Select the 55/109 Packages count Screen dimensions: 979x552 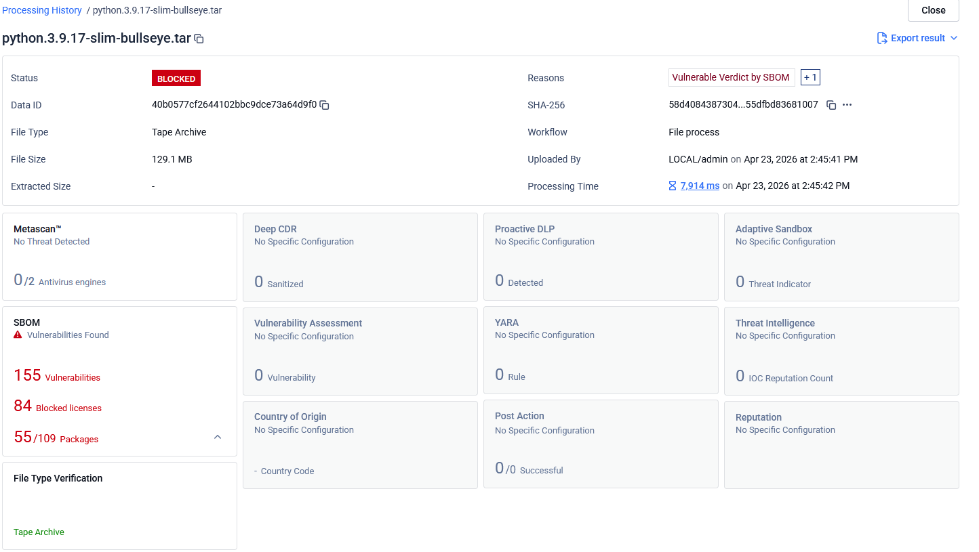click(56, 438)
